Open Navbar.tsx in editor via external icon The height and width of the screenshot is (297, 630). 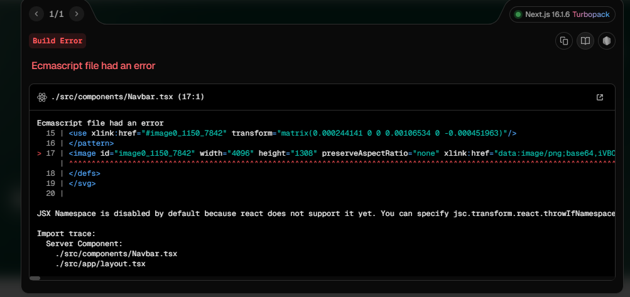coord(599,97)
